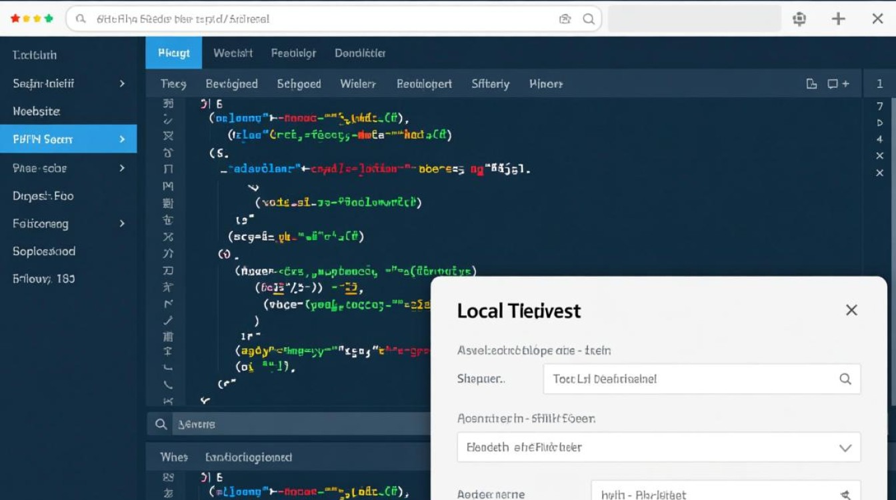Click the magnifier icon in the lower search bar
This screenshot has height=500, width=896.
(x=161, y=424)
